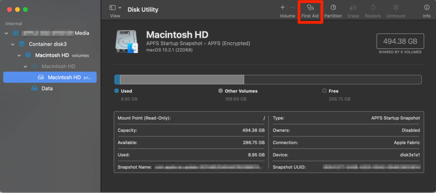
Task: Open the Partition tool
Action: (333, 7)
